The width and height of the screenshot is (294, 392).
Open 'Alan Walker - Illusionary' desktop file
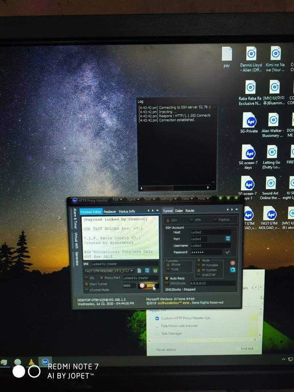pos(273,125)
